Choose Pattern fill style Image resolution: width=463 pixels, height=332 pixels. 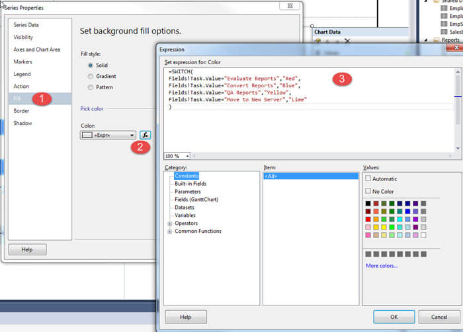91,87
